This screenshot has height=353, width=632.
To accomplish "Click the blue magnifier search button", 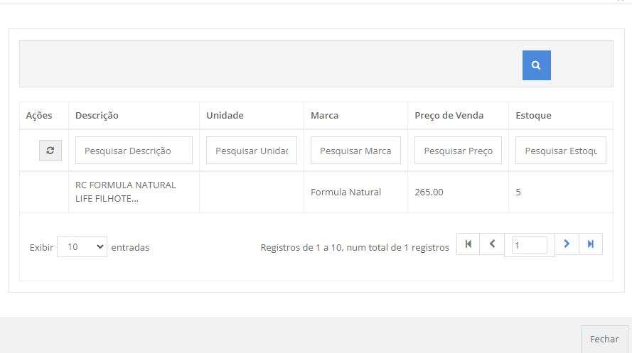I will 536,65.
